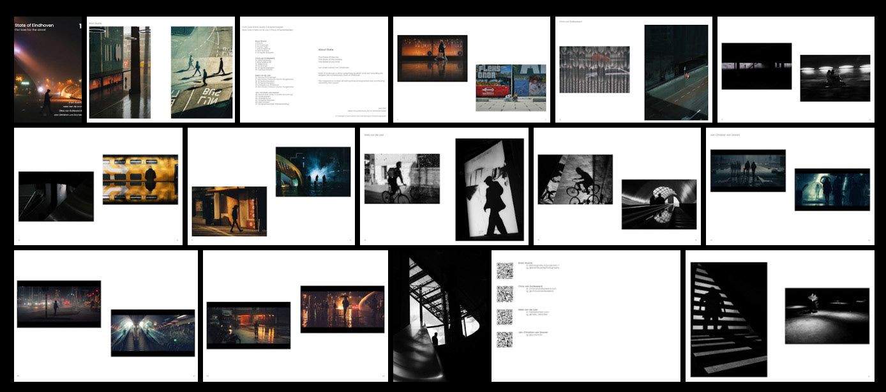Open the rainy arcade photo with dark pillar

click(x=119, y=72)
